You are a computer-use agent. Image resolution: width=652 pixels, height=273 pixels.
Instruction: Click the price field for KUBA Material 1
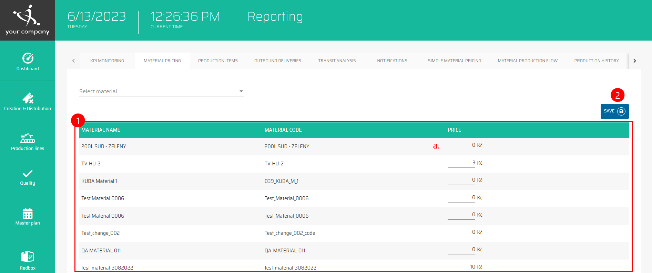[x=461, y=180]
